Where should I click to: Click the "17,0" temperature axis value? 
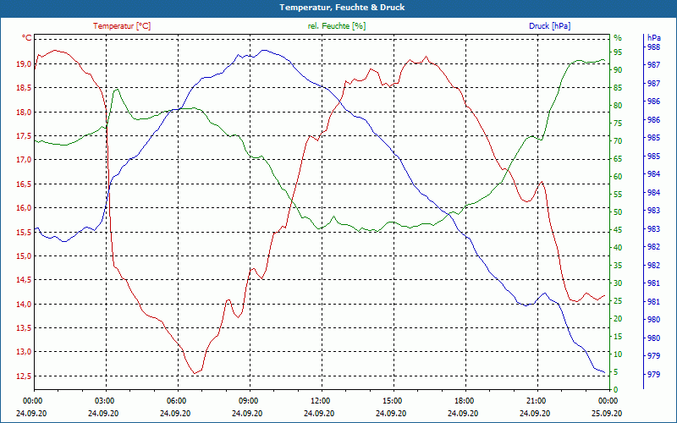pyautogui.click(x=24, y=160)
